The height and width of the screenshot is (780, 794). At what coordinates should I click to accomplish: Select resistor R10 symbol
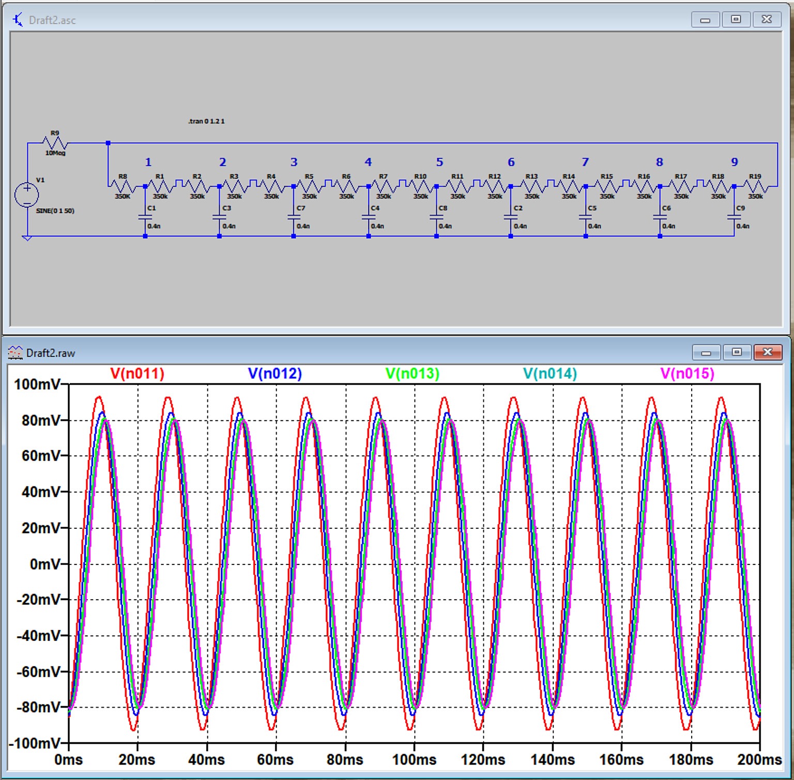tap(420, 186)
